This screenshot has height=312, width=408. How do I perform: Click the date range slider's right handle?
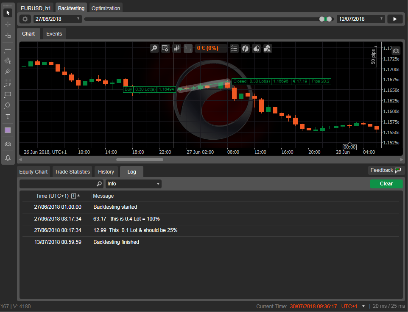point(329,19)
